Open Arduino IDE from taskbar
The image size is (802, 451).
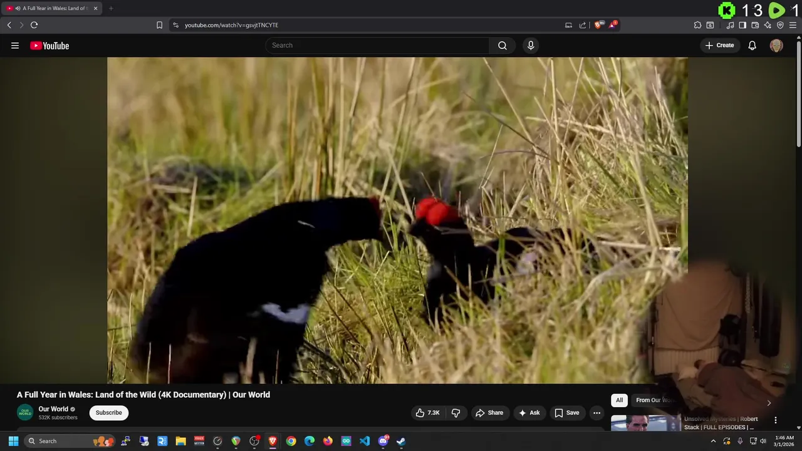click(346, 441)
